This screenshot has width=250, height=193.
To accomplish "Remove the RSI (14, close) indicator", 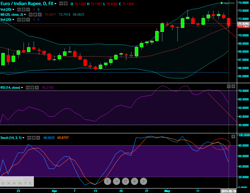I will (37, 88).
